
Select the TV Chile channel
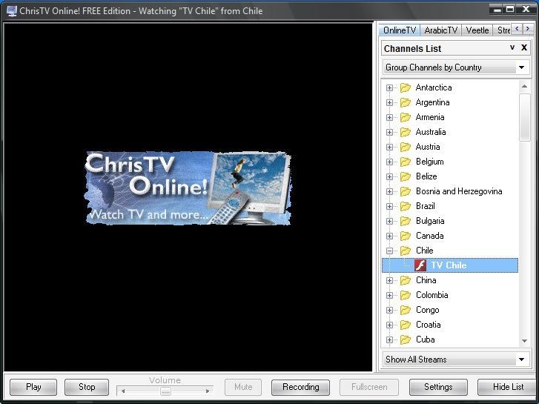[x=450, y=265]
